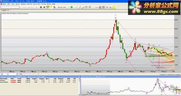
Task: Click the Print icon in toolbar
Action: (x=44, y=7)
